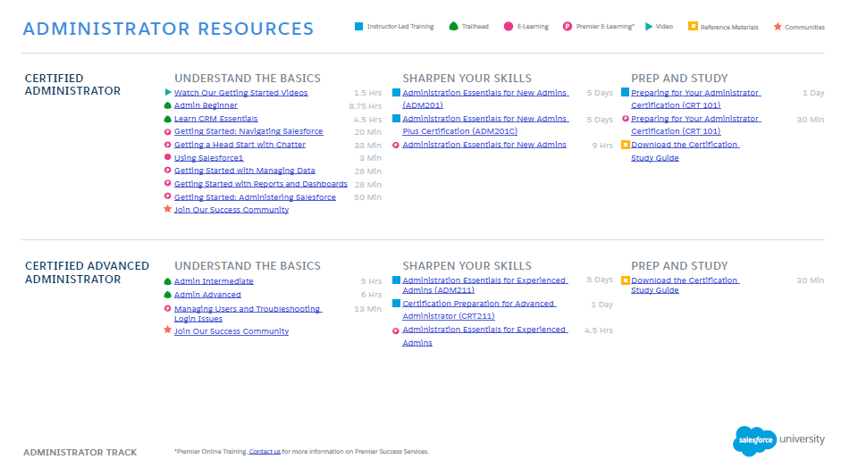
Task: Click Trailhead icon beside Admin Intermediate
Action: [168, 281]
